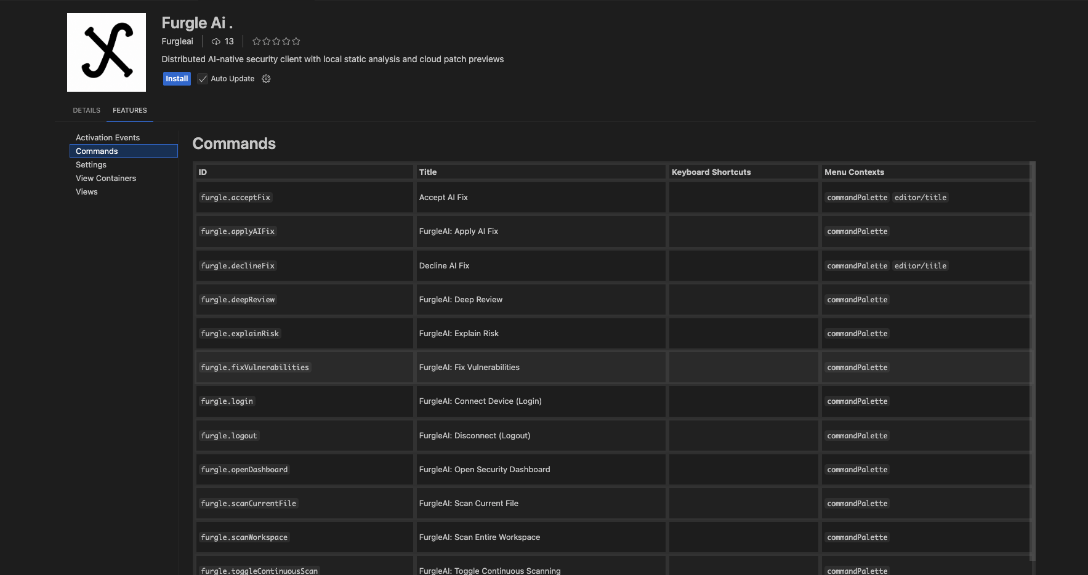Click the furgle.openDashboard command ID
The width and height of the screenshot is (1088, 575).
(244, 470)
